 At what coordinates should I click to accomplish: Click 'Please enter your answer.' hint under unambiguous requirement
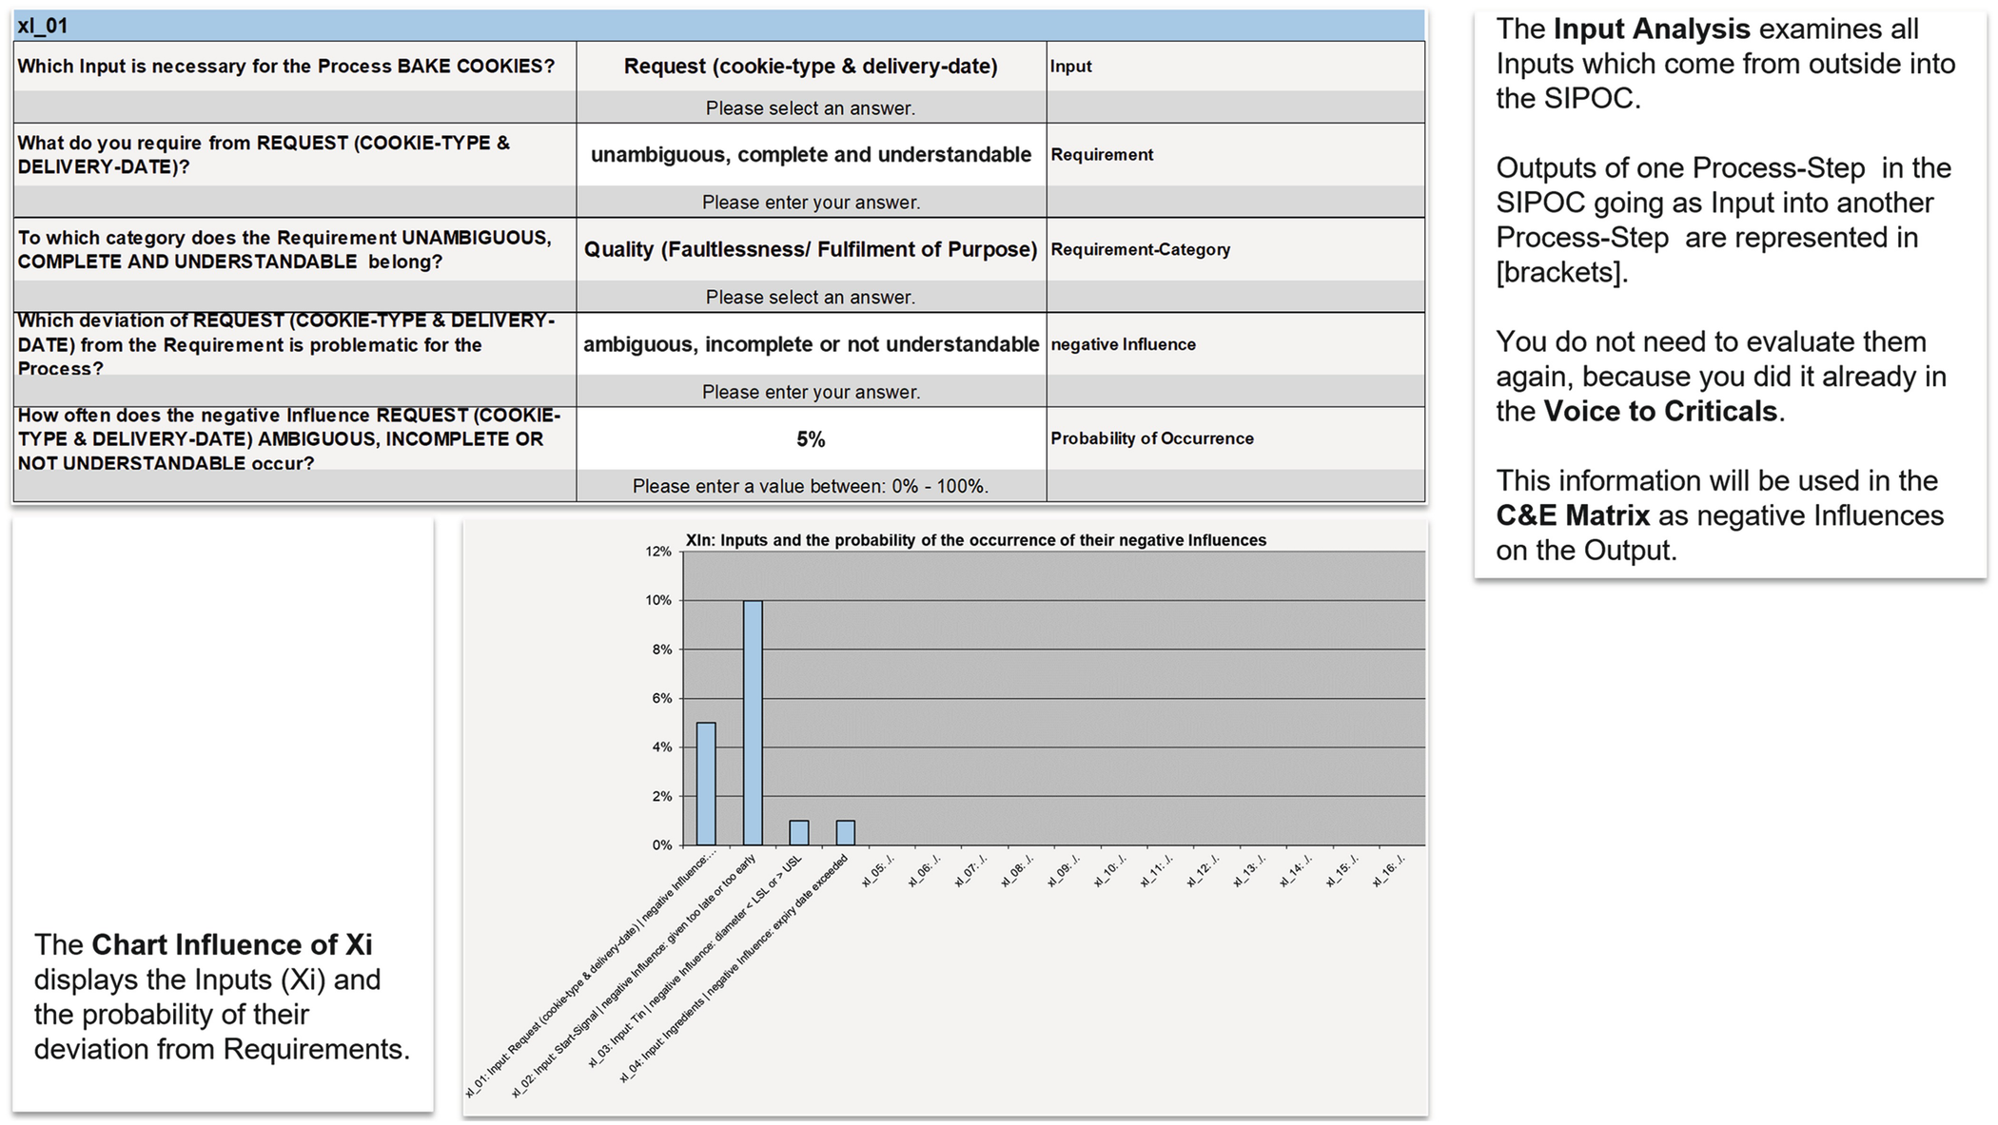point(811,202)
